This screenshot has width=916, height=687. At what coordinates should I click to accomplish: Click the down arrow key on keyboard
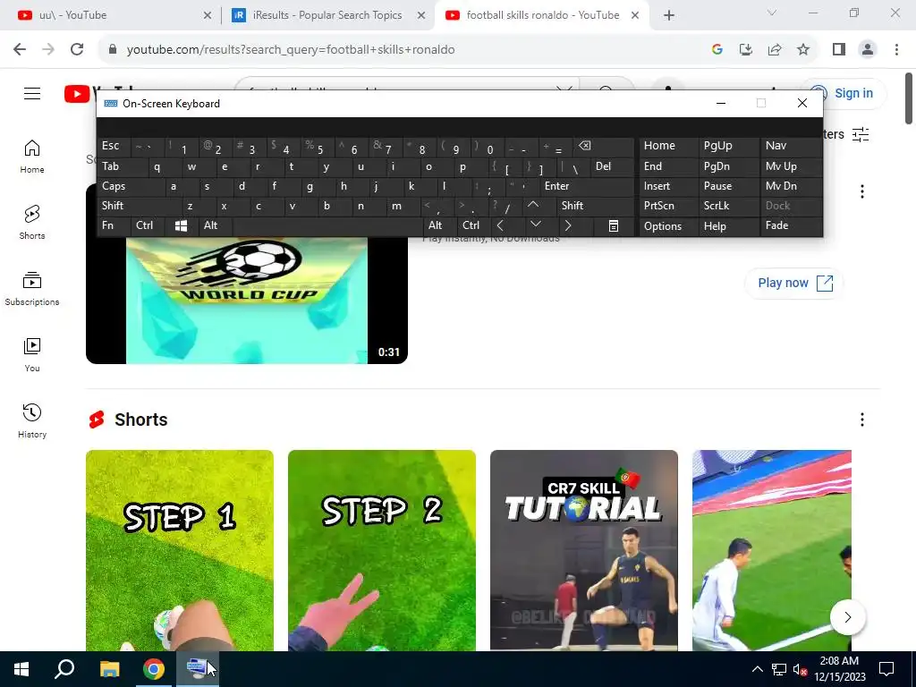[536, 225]
